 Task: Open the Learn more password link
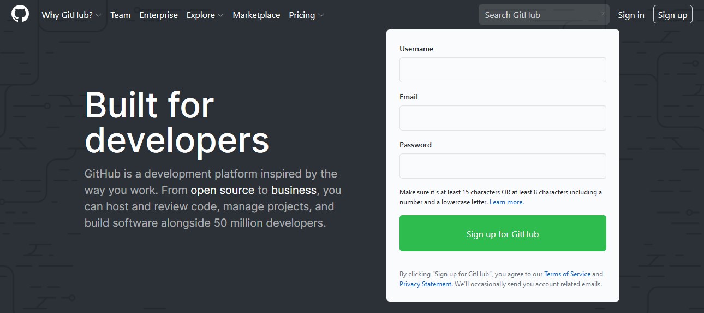click(x=506, y=202)
